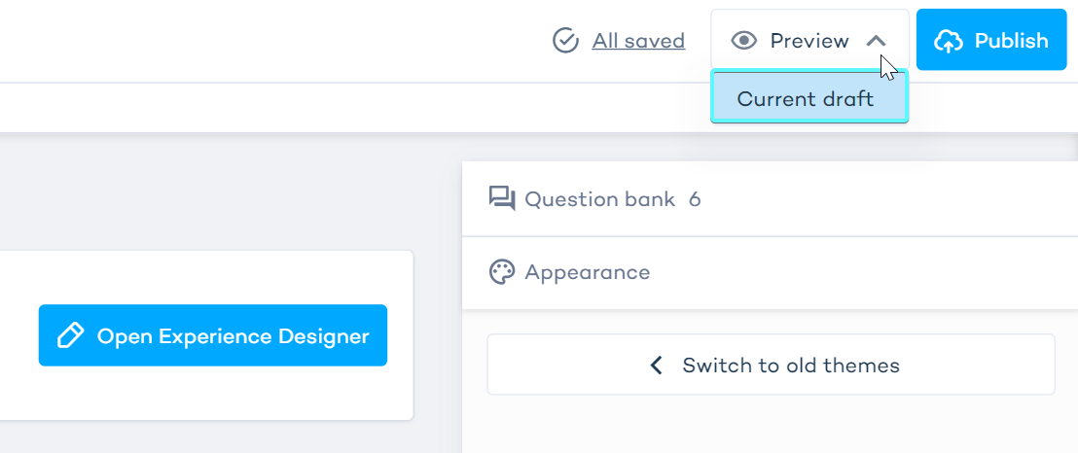Select Current draft from the Preview menu
Image resolution: width=1078 pixels, height=453 pixels.
806,99
